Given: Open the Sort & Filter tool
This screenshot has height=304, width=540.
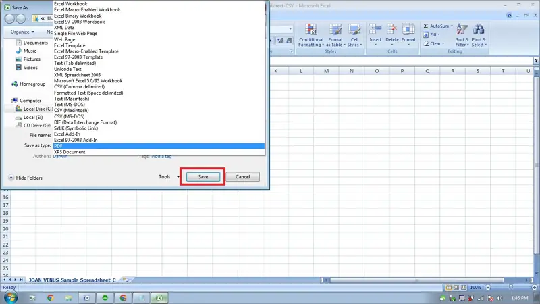Looking at the screenshot, I should 462,35.
